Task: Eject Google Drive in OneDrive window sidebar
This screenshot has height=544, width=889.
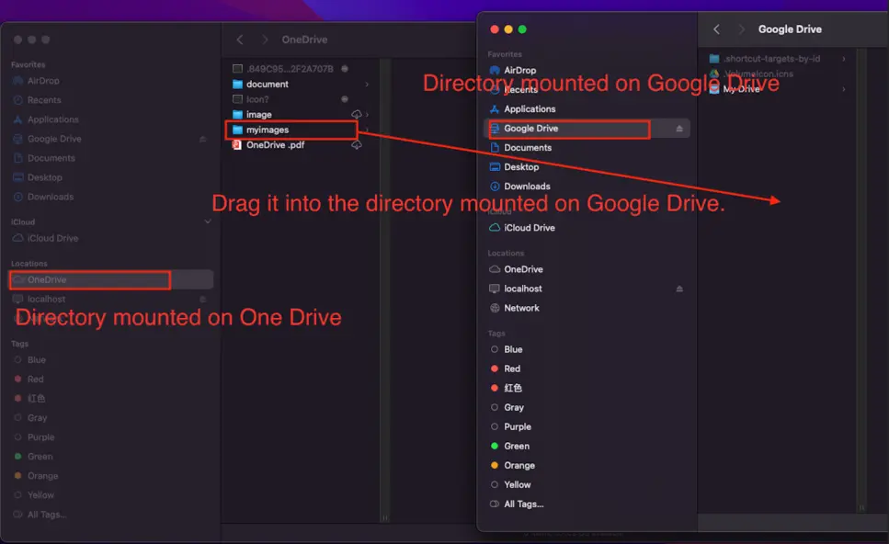Action: pyautogui.click(x=202, y=139)
